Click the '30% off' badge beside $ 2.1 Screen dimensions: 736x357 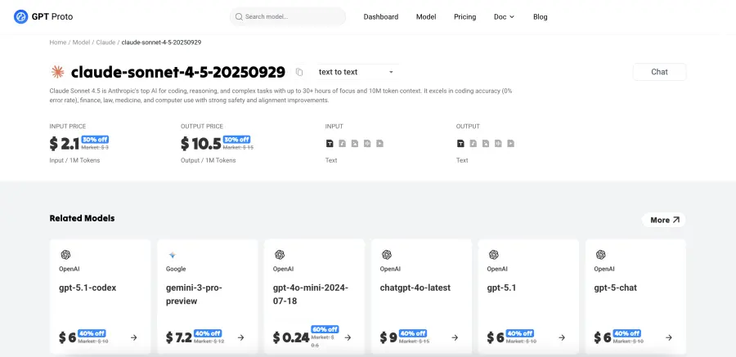tap(96, 140)
